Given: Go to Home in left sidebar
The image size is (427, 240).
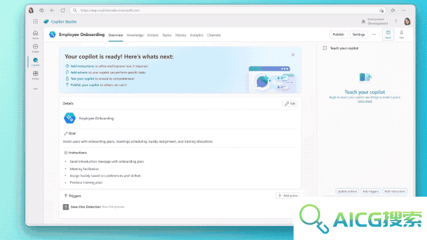Looking at the screenshot, I should pyautogui.click(x=35, y=35).
